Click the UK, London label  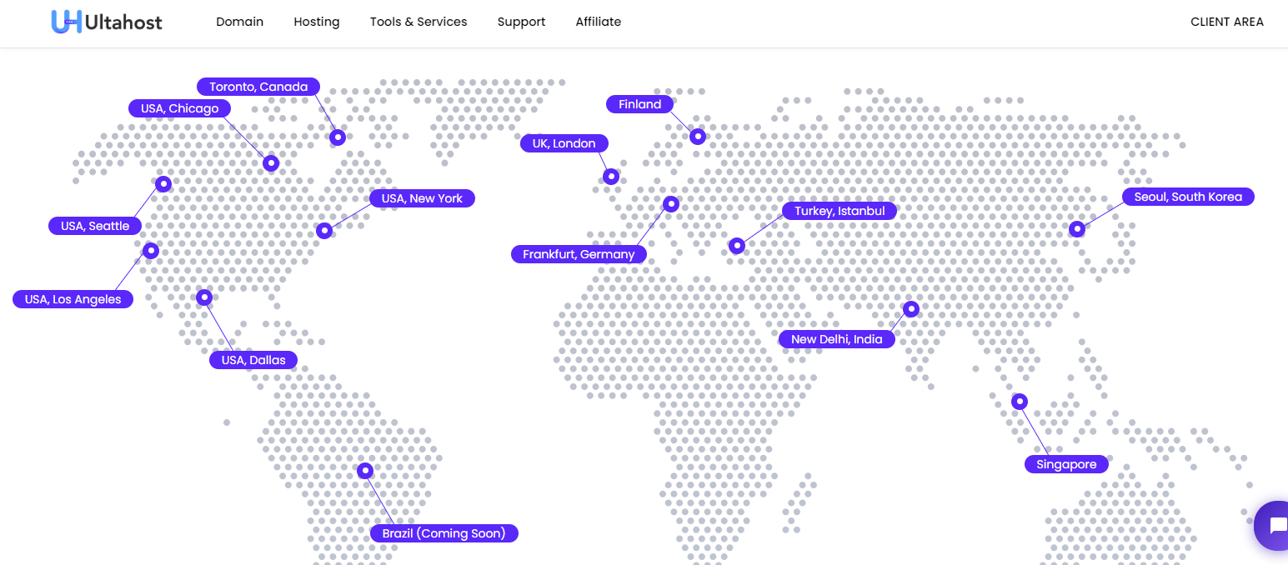564,143
